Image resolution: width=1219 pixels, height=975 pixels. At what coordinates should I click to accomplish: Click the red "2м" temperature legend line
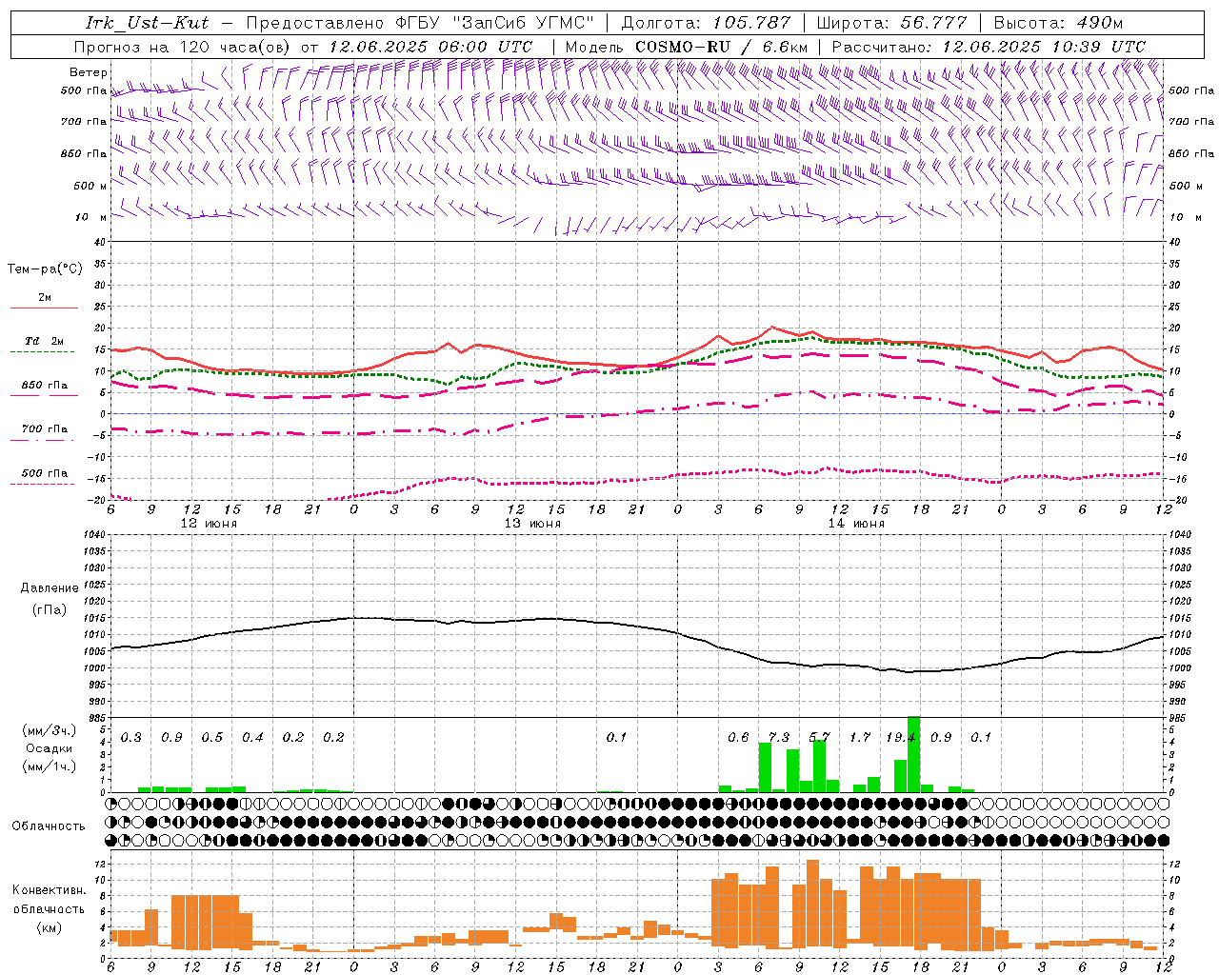tap(44, 308)
